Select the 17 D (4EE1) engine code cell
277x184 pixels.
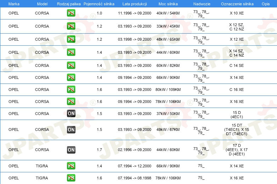(x=237, y=150)
